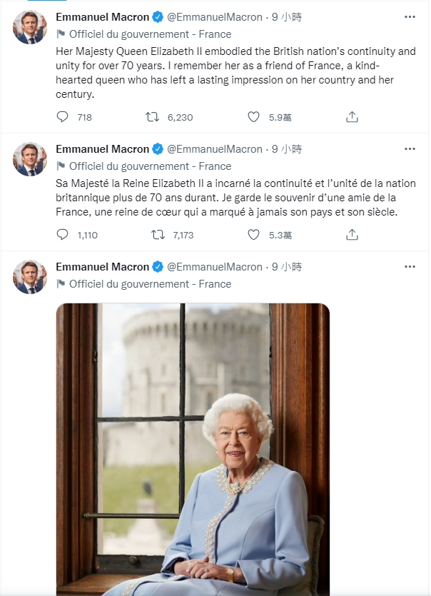
Task: Click Emmanuel Macron name on French tweet
Action: click(102, 149)
